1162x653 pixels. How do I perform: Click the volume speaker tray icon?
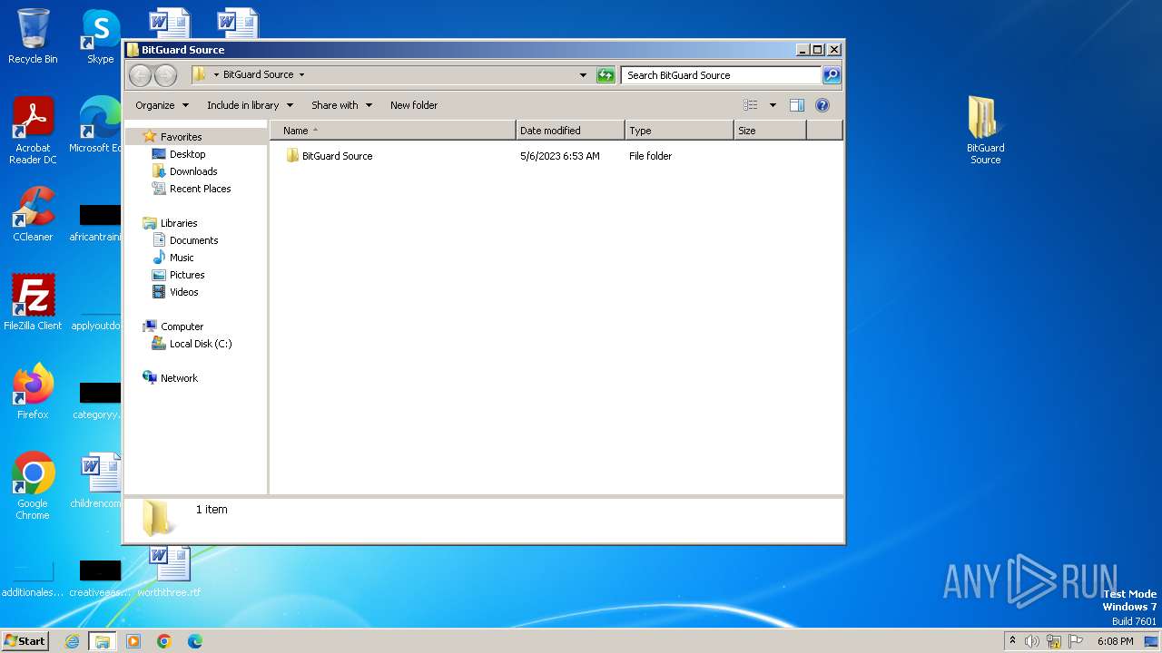[x=1032, y=641]
